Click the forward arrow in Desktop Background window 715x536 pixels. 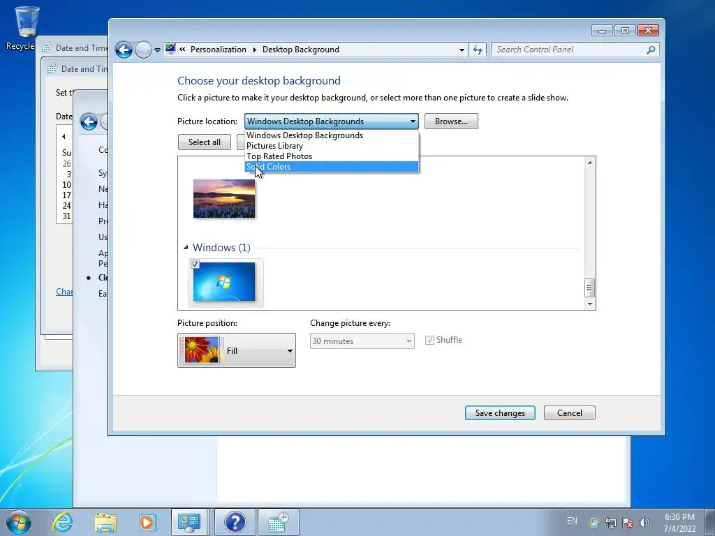click(143, 50)
